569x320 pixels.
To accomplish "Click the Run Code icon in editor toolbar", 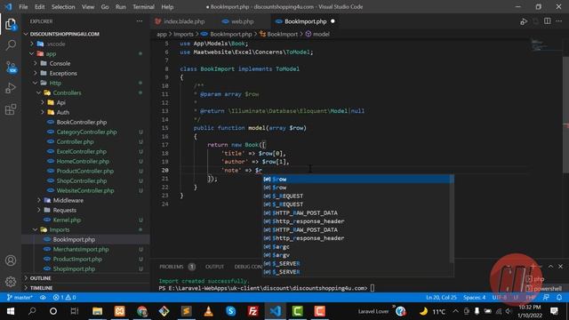I will [524, 21].
